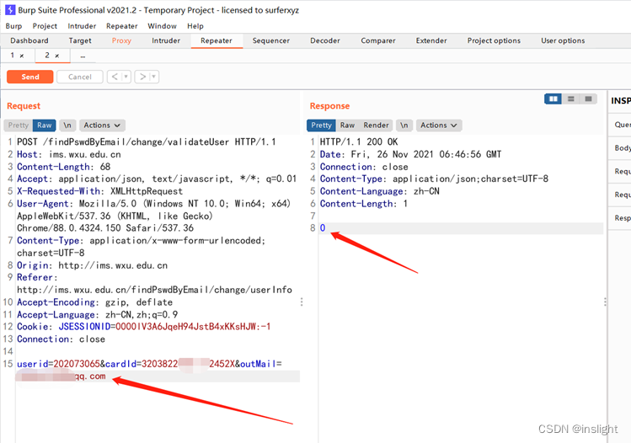Click splitter handle between Request and Response
Viewport: 631px width, 443px height.
[302, 302]
